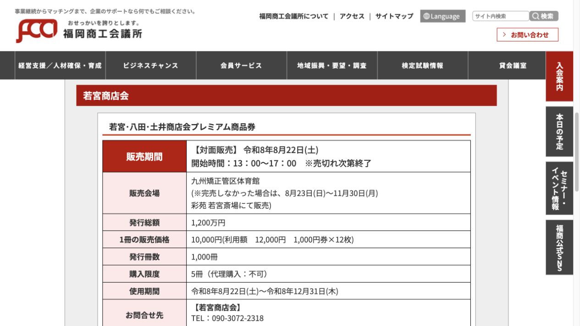Click セミナー・イベント情報 side tab
The width and height of the screenshot is (580, 326).
tap(559, 188)
